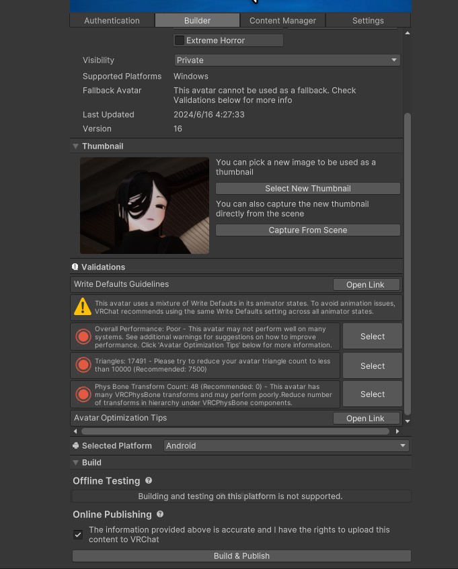The height and width of the screenshot is (569, 458).
Task: Open the Offline Testing help icon
Action: tap(149, 481)
